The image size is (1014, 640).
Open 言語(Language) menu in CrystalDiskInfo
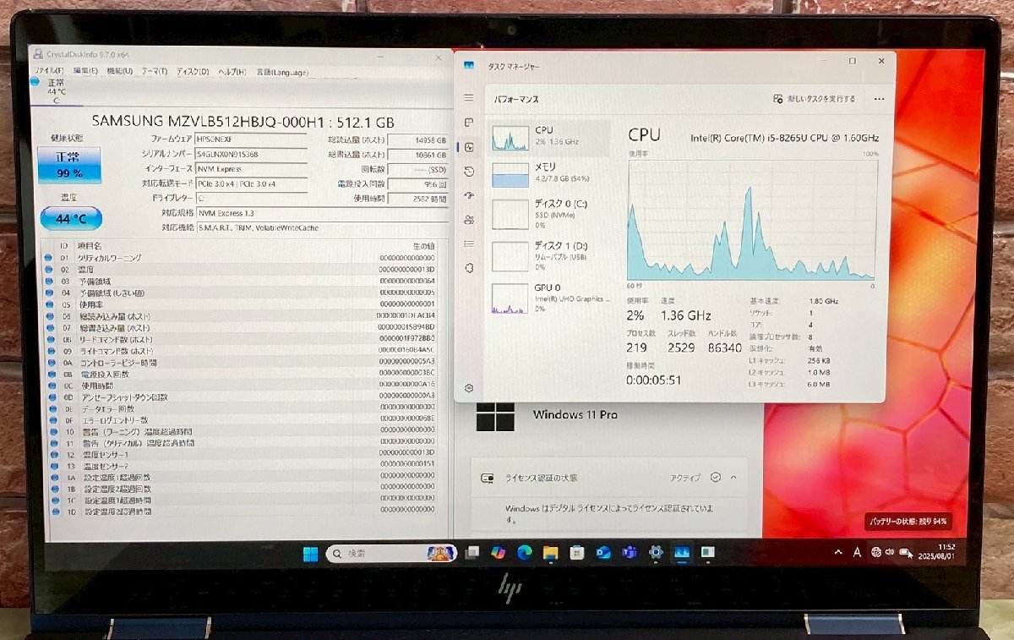pyautogui.click(x=283, y=72)
